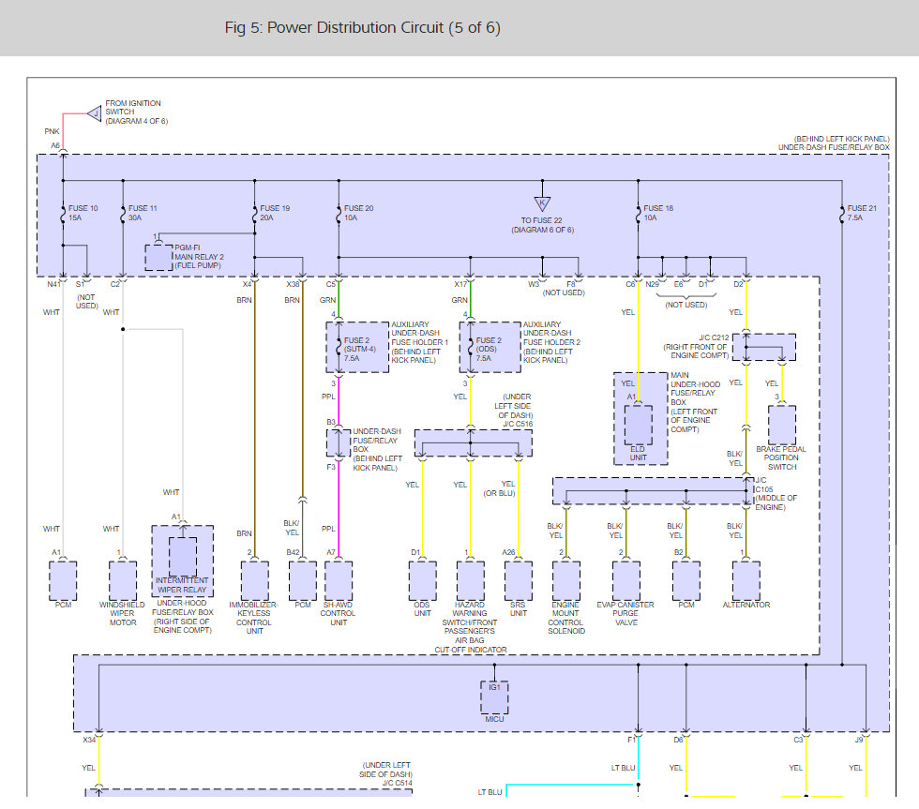Click the J/C C514 label
Screen dimensions: 919x809
point(398,784)
